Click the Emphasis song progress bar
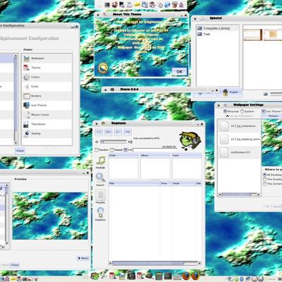The height and width of the screenshot is (282, 282). tap(155, 149)
